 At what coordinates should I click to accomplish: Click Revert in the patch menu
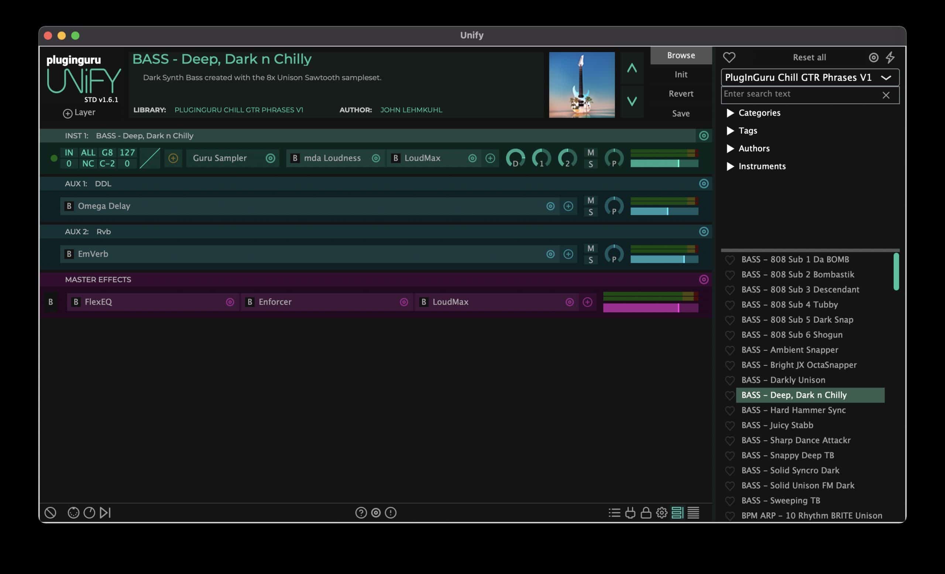[x=681, y=94]
